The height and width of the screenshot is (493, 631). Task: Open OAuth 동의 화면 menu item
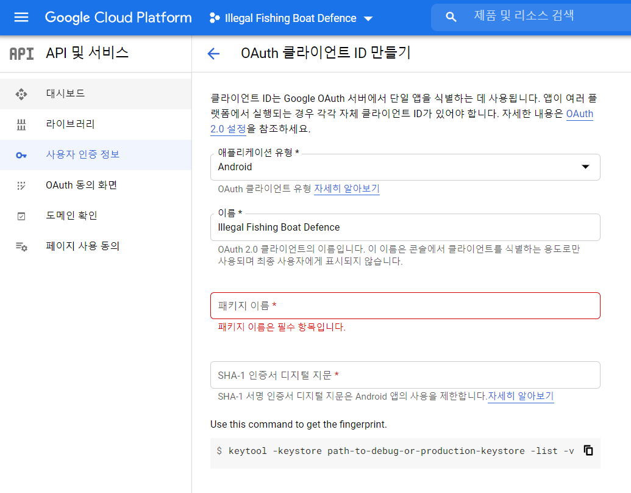pos(96,185)
